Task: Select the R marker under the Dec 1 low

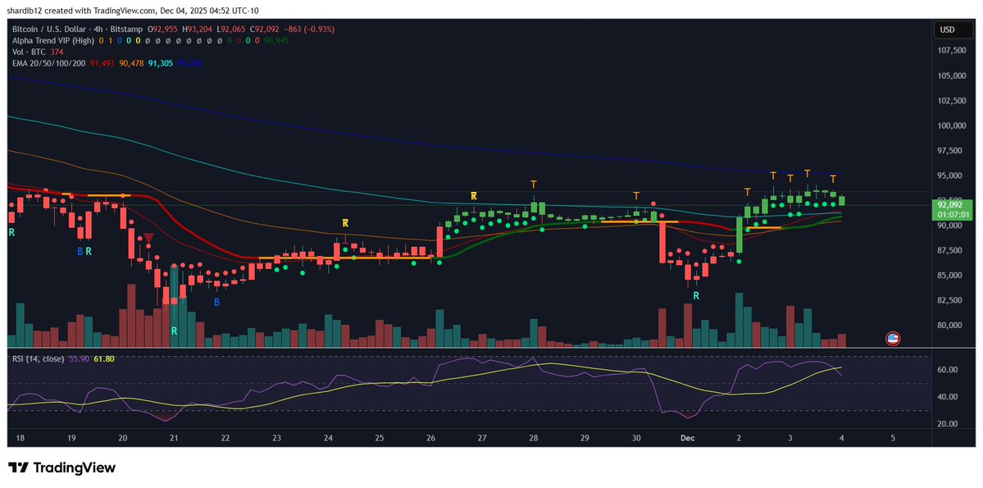Action: coord(696,295)
